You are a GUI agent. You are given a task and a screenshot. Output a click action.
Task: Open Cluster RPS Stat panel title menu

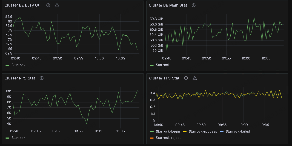(x=20, y=78)
